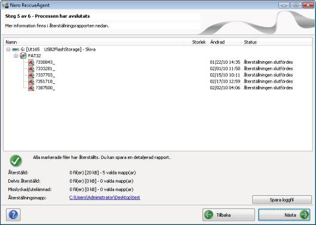Select the ?330843_ entry
Screen dimensions: 316x225
pyautogui.click(x=45, y=62)
